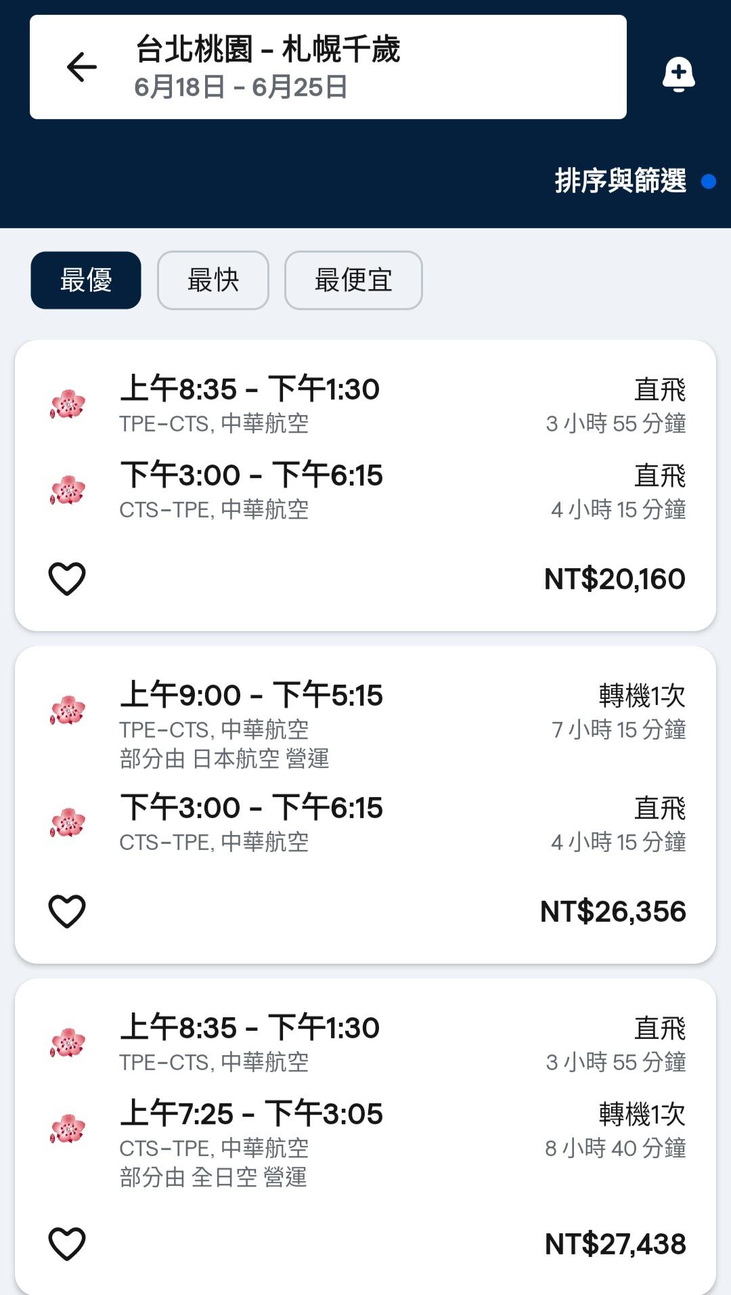731x1295 pixels.
Task: Tap 部分由 全日空 營運 operator note
Action: coord(213,1178)
